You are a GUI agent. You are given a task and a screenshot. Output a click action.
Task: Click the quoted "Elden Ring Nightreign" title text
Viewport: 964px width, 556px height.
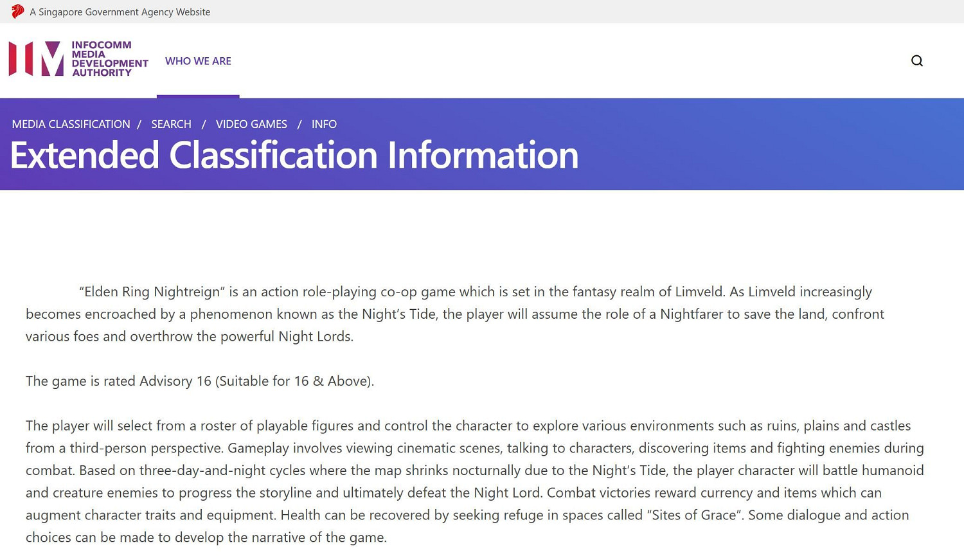[152, 292]
